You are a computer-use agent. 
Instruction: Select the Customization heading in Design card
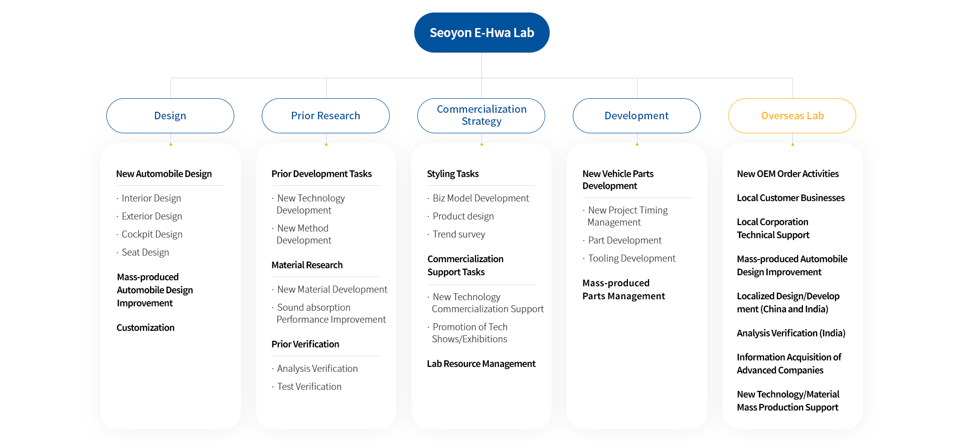point(145,328)
